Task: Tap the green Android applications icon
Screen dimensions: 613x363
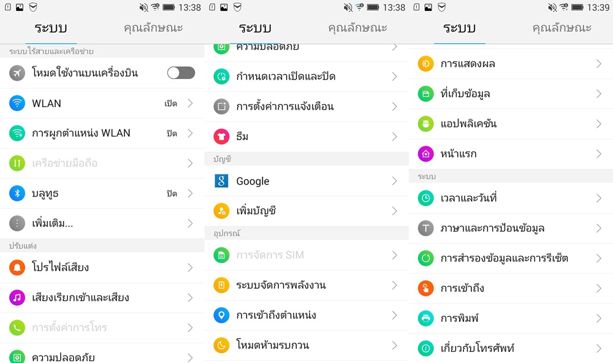Action: [425, 124]
